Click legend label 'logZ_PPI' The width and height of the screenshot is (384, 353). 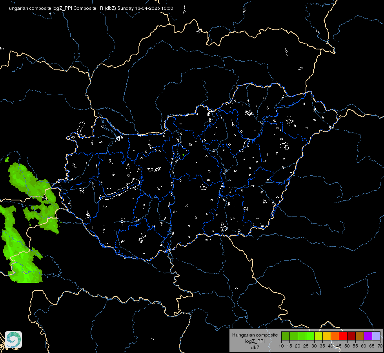point(255,341)
